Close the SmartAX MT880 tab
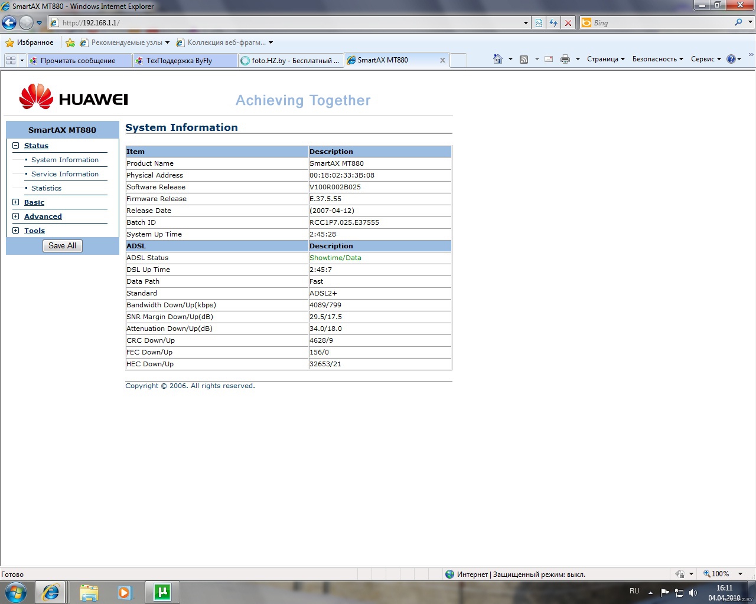 coord(442,60)
